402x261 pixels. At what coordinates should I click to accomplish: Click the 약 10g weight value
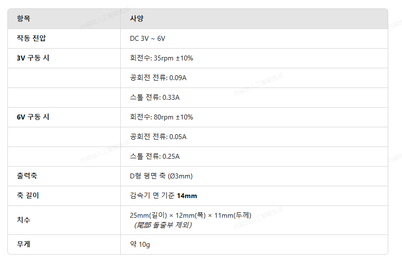click(x=140, y=244)
